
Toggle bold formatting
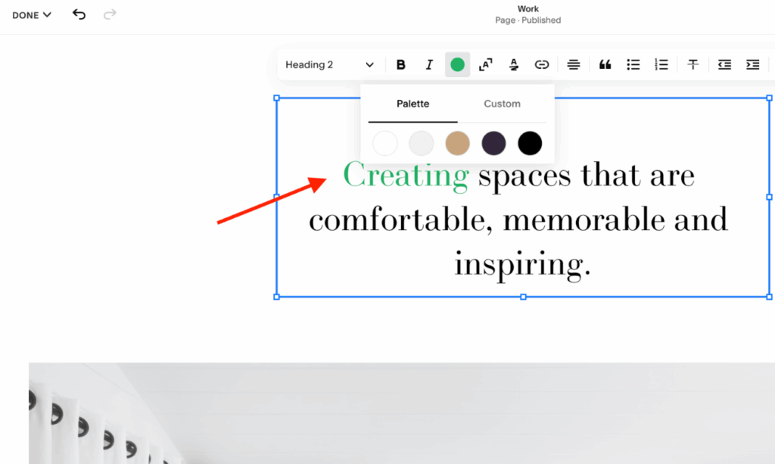[x=401, y=65]
